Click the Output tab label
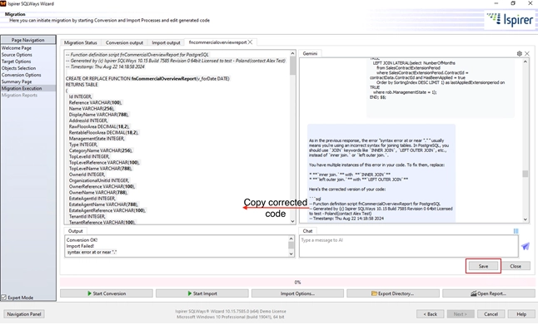The width and height of the screenshot is (538, 325). [76, 231]
